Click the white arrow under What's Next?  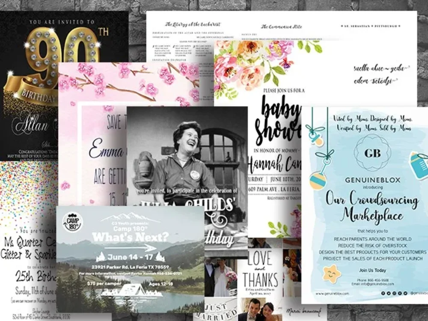click(x=131, y=248)
